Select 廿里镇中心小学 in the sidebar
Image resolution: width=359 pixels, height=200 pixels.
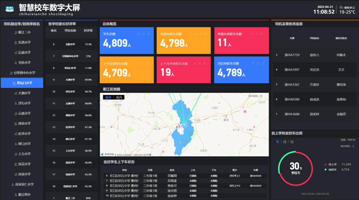[x=22, y=73]
